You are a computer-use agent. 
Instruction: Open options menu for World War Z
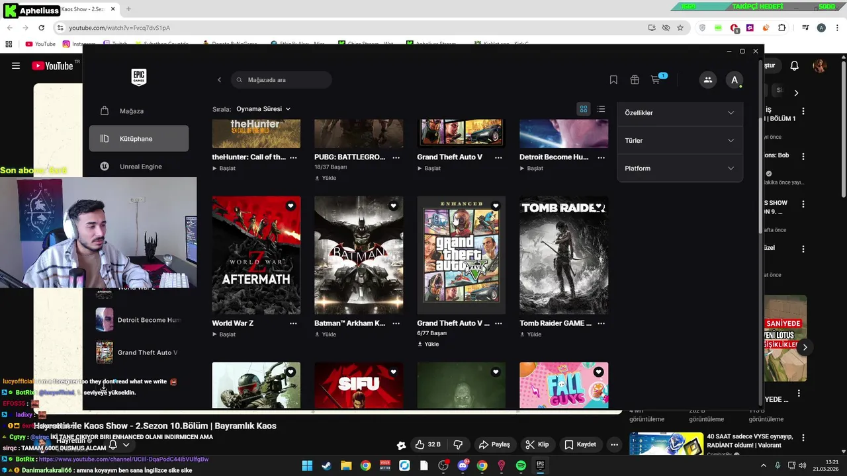click(x=293, y=323)
